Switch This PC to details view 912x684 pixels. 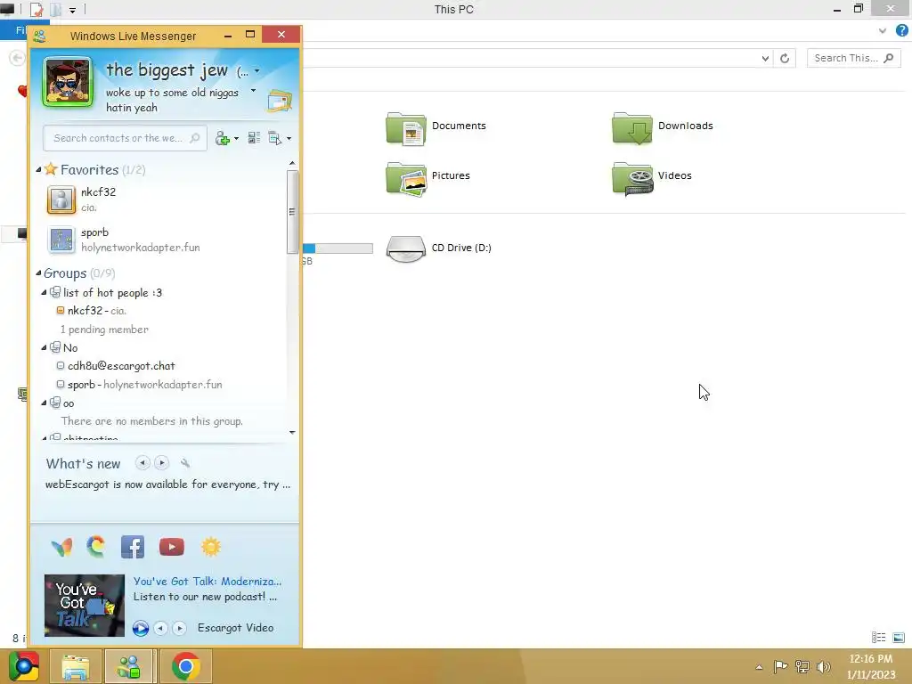point(878,638)
